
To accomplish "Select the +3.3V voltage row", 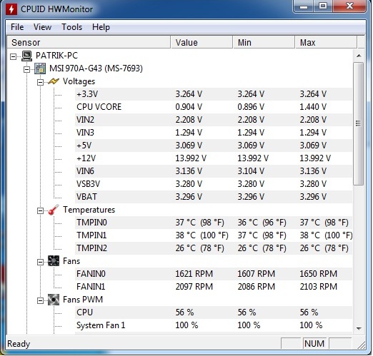I will click(x=214, y=94).
